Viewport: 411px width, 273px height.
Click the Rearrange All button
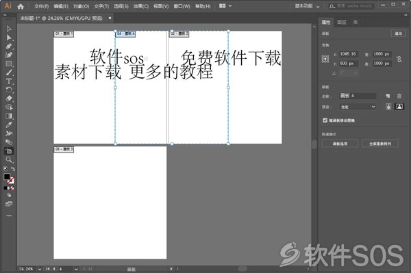coord(380,144)
